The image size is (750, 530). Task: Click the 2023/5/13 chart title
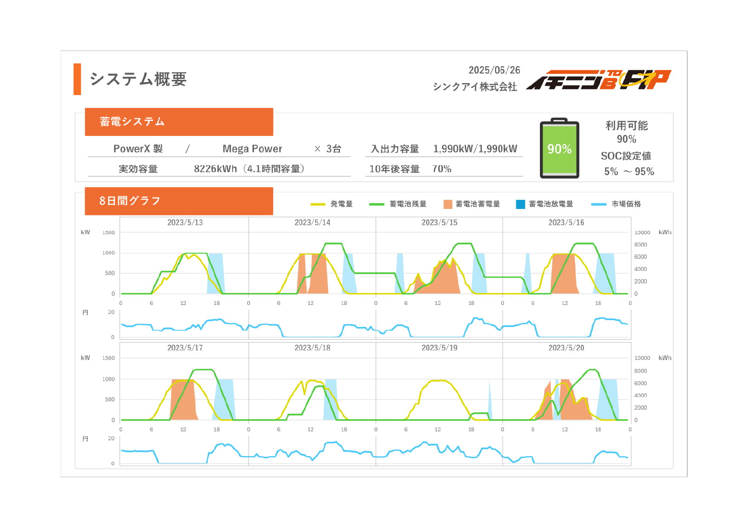click(x=185, y=222)
